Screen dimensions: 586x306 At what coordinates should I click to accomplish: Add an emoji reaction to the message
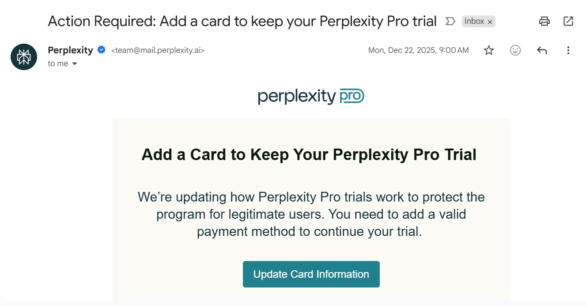coord(515,50)
